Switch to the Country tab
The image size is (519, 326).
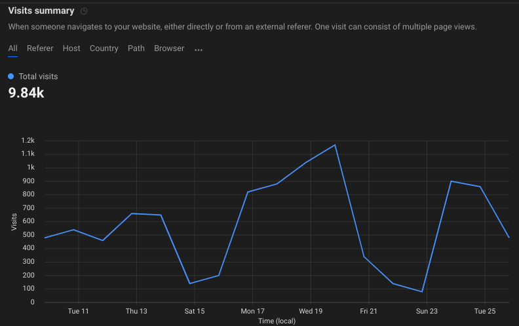104,48
